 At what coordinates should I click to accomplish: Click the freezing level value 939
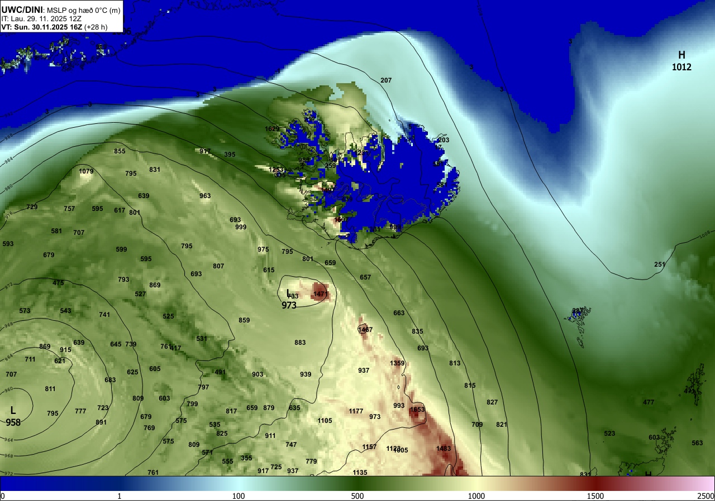click(x=306, y=374)
